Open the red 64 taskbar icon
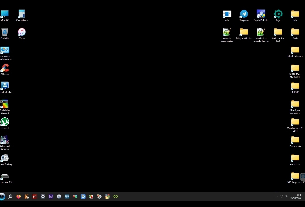Image resolution: width=305 pixels, height=207 pixels. [35, 197]
